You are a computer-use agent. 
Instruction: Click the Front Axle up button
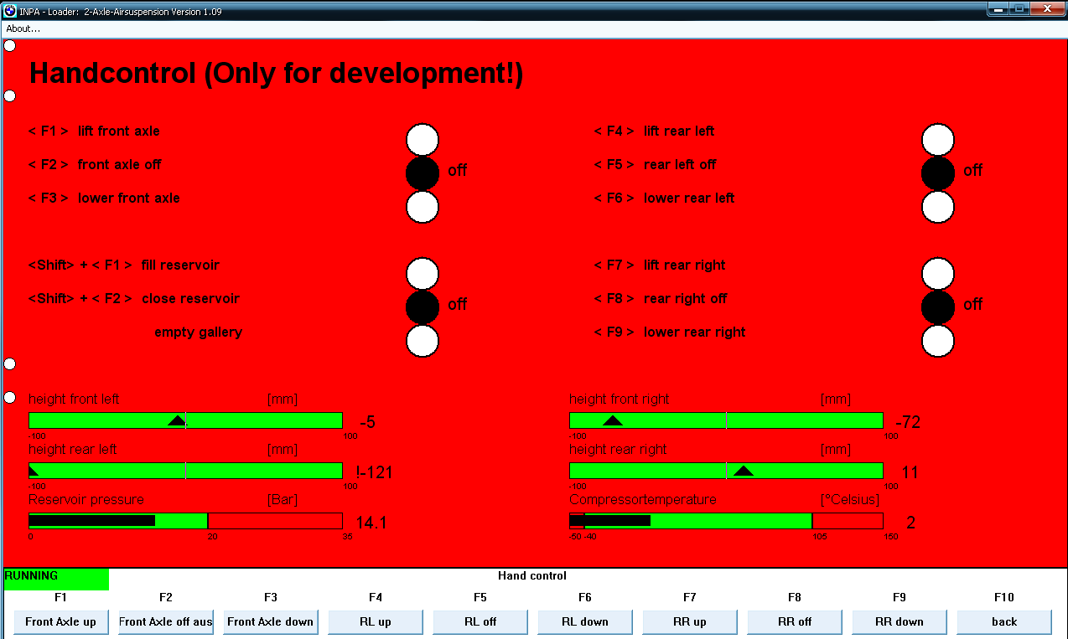tap(60, 621)
